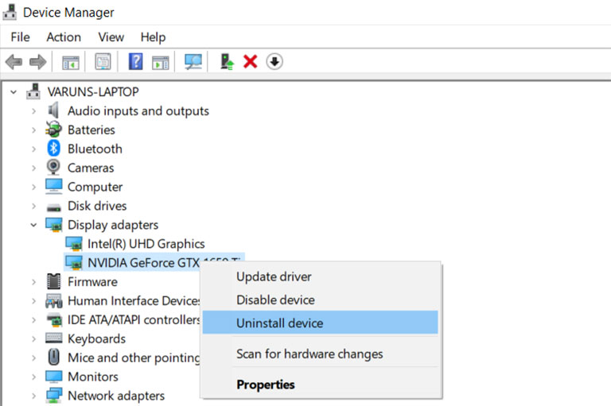Expand the Computer chevron

pyautogui.click(x=34, y=188)
